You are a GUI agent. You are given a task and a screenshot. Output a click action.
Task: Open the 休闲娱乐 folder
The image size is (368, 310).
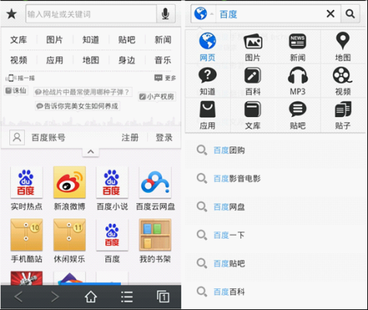tap(70, 241)
